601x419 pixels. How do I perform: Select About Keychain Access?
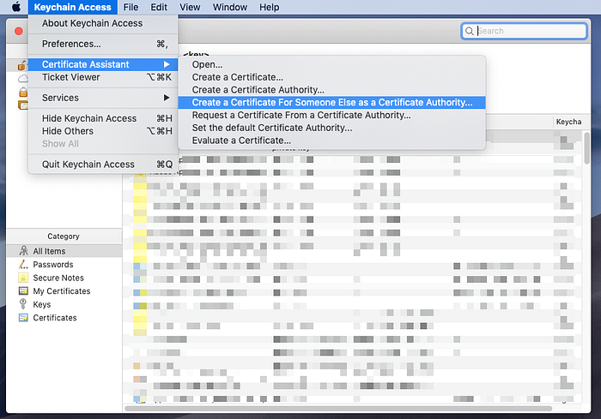[103, 23]
